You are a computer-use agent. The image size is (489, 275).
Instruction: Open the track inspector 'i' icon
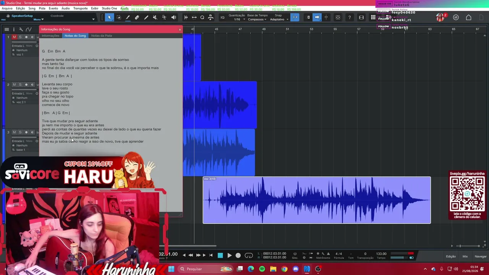click(x=14, y=29)
